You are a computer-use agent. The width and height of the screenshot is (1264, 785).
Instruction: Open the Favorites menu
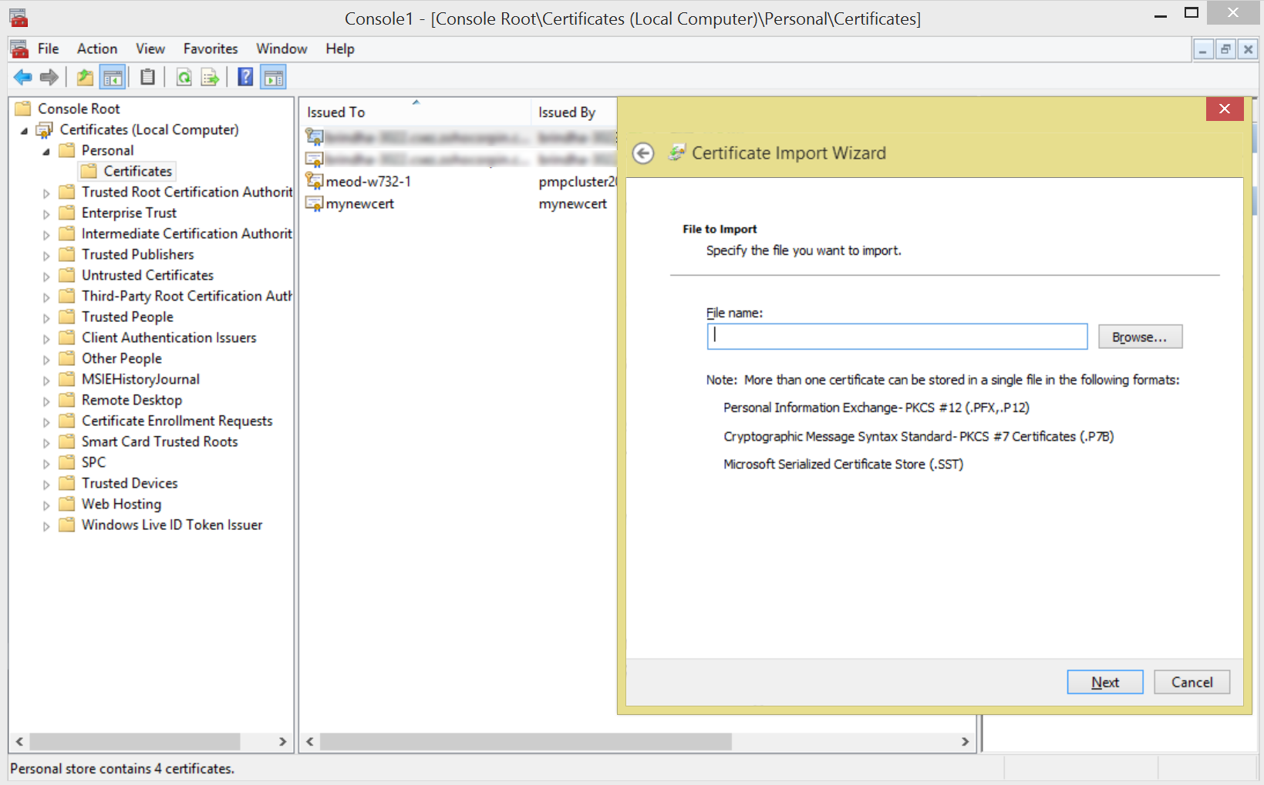pos(210,49)
